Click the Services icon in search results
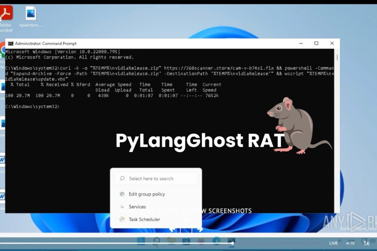377x251 pixels. click(x=122, y=206)
